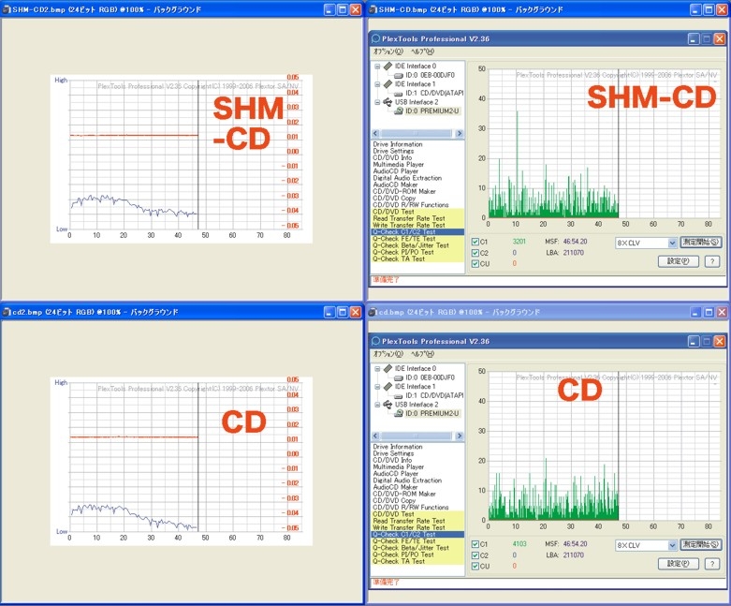Toggle C2 checkbox in cd.bmp window
This screenshot has width=731, height=606.
pyautogui.click(x=475, y=555)
